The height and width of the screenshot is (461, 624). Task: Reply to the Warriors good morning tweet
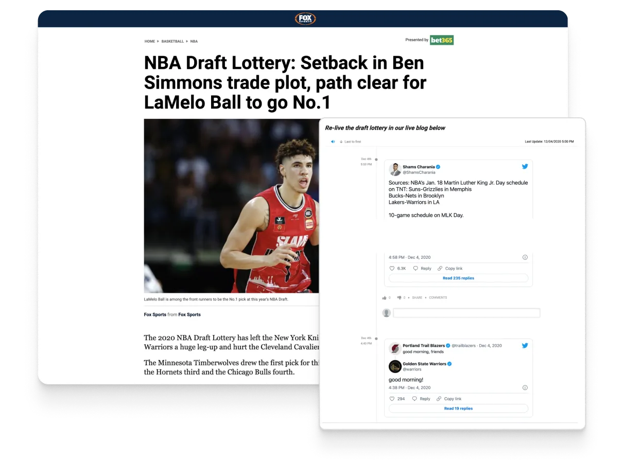tap(422, 399)
